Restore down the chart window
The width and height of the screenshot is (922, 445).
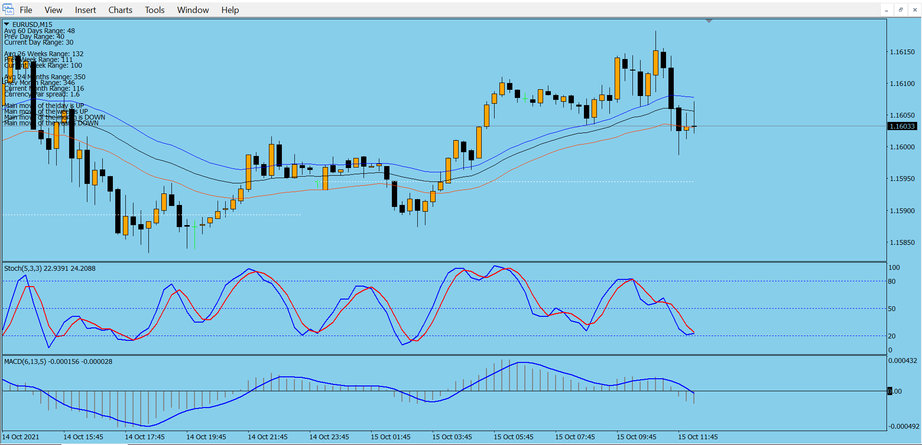tap(901, 10)
